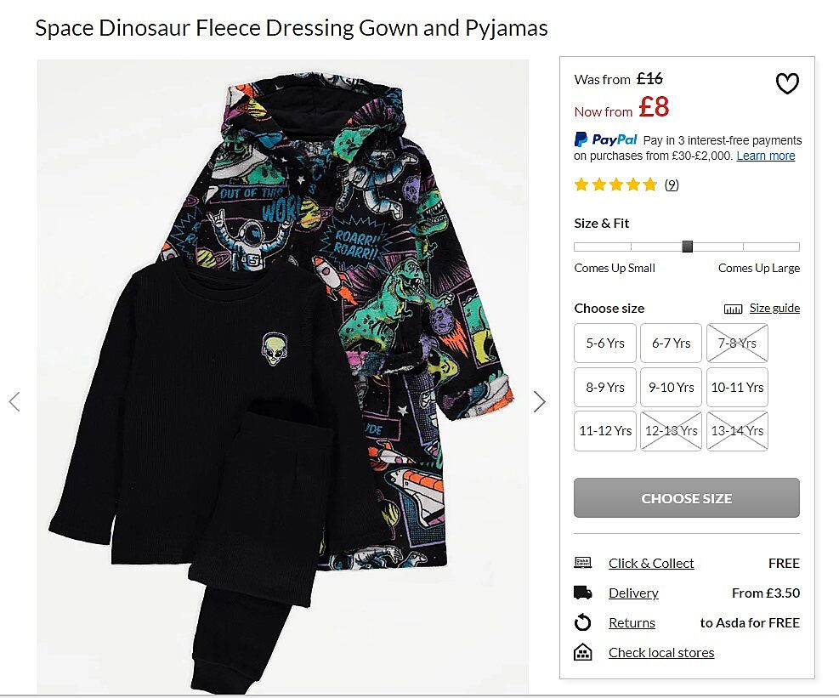Show previous product image
839x698 pixels.
coord(14,401)
